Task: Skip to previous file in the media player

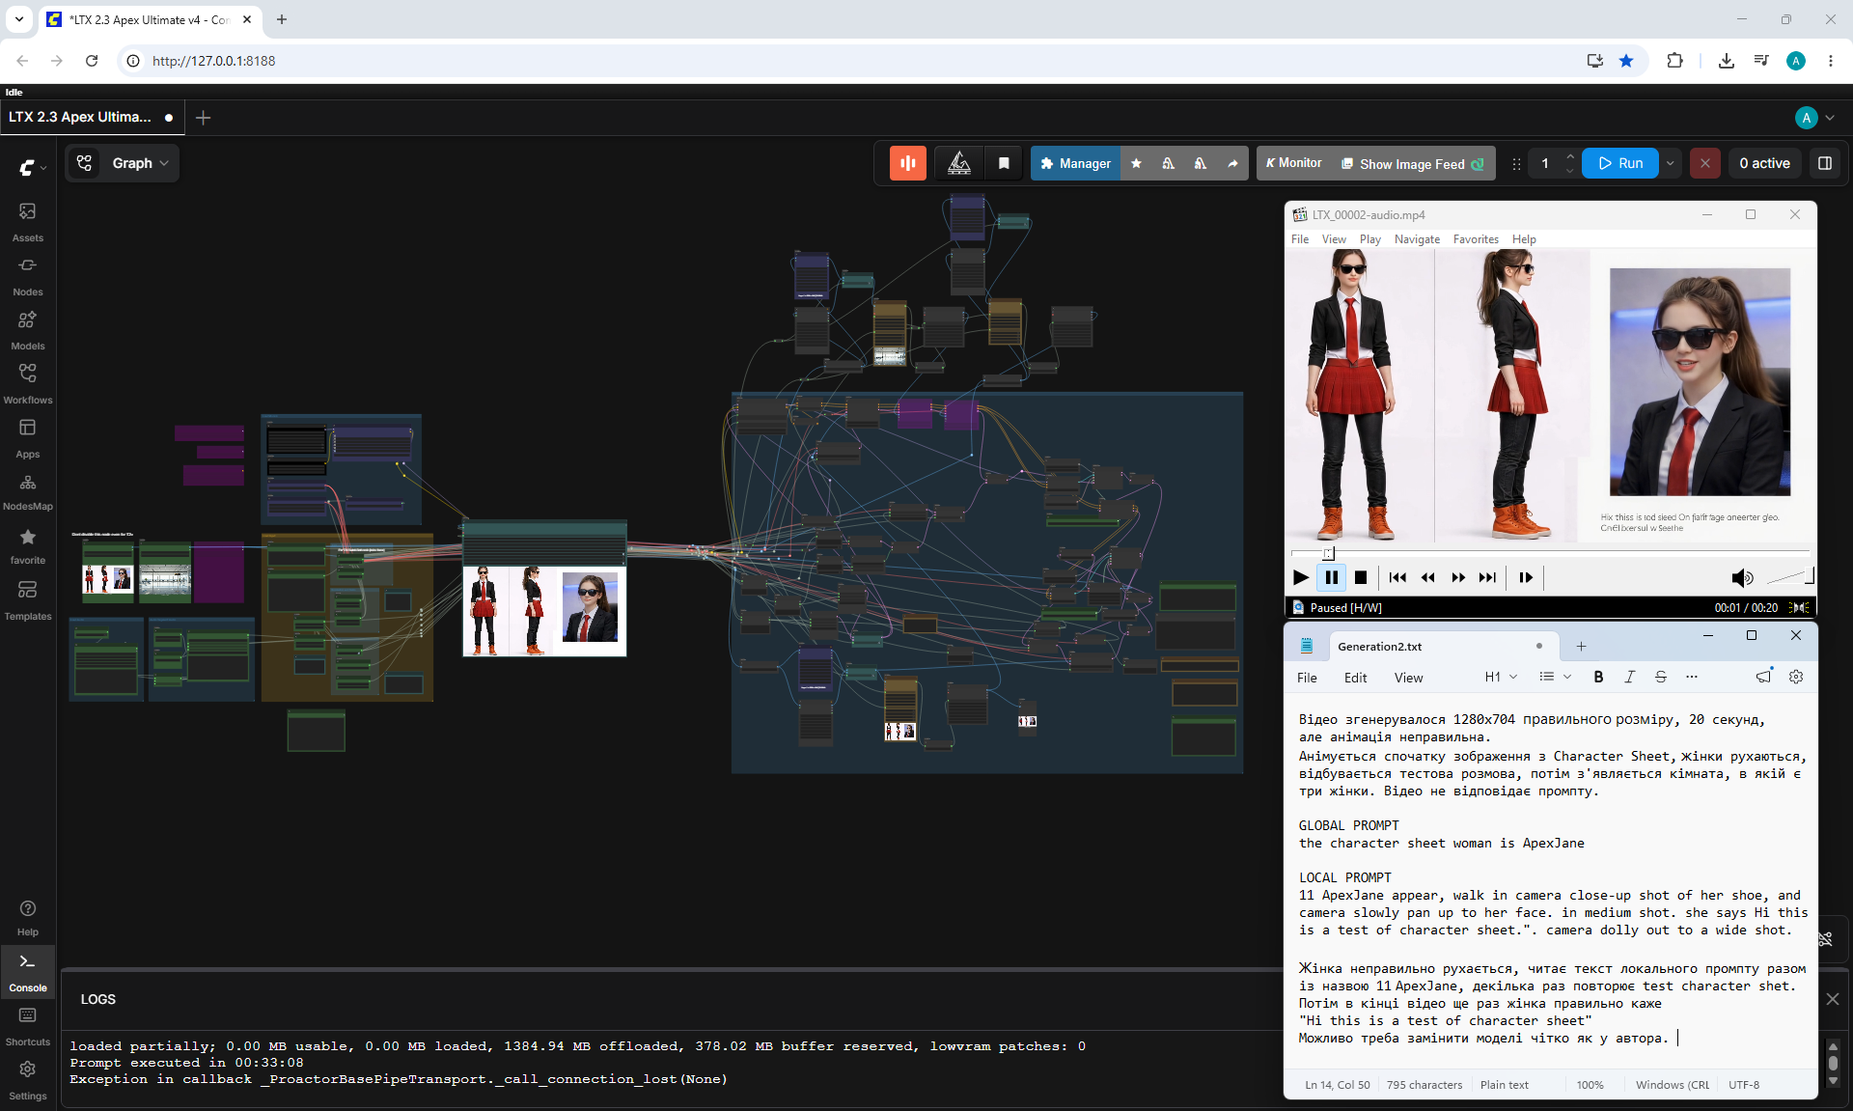Action: click(1397, 577)
